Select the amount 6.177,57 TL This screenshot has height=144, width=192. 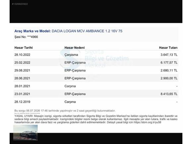click(169, 63)
